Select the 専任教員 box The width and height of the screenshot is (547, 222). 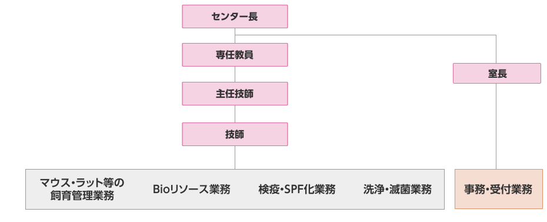pyautogui.click(x=235, y=55)
